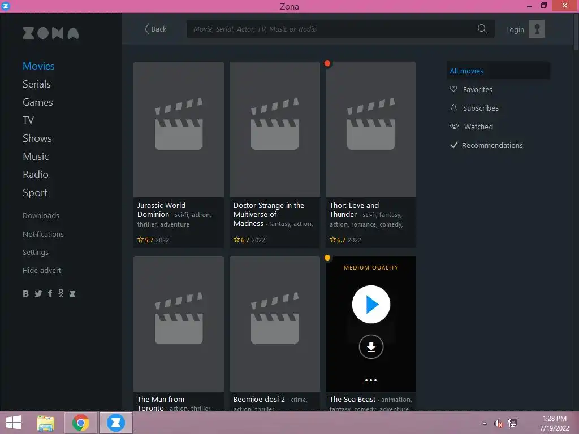Screen dimensions: 579x434
Task: Open Jurassic World Dominion poster
Action: 179,129
